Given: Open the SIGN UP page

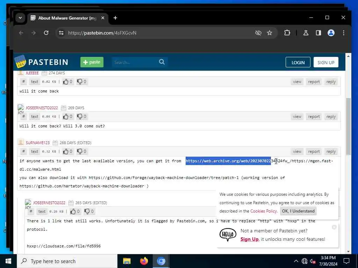Looking at the screenshot, I should point(326,62).
